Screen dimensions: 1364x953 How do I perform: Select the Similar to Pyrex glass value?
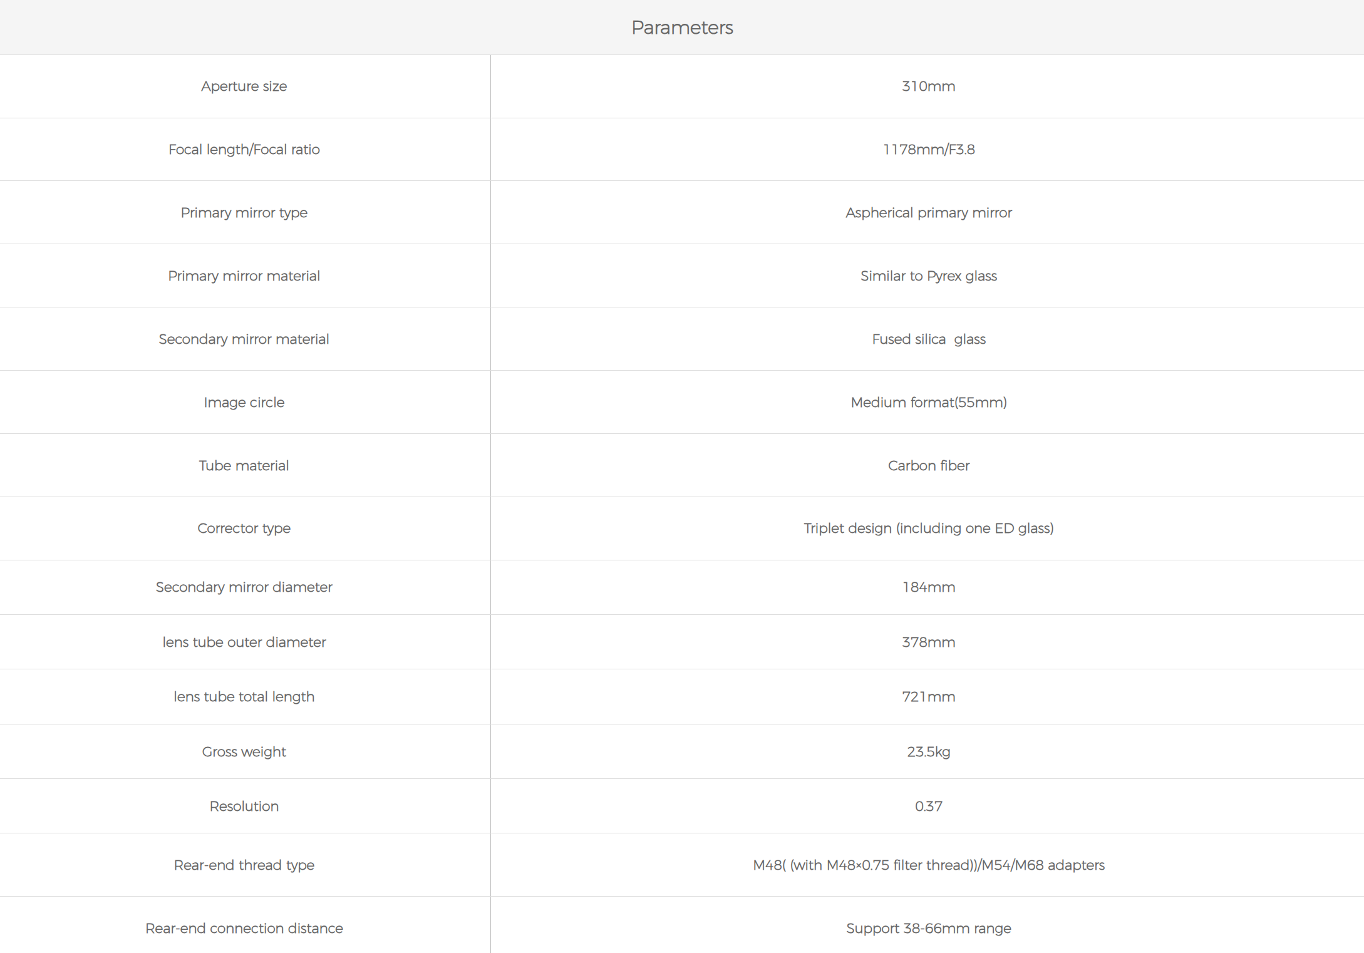(928, 276)
